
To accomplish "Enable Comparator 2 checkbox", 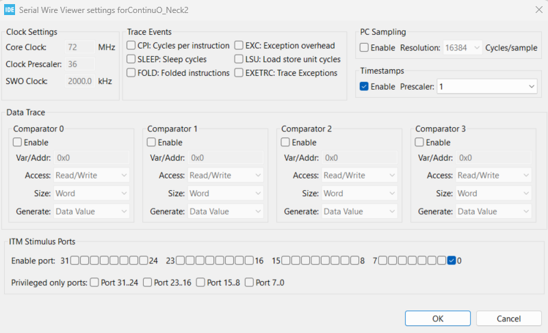I will coord(286,143).
